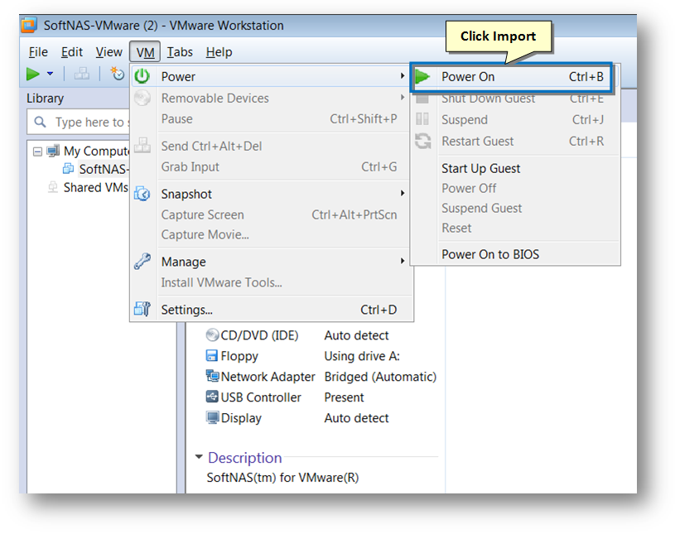The width and height of the screenshot is (675, 534).
Task: Open the File menu
Action: [38, 52]
